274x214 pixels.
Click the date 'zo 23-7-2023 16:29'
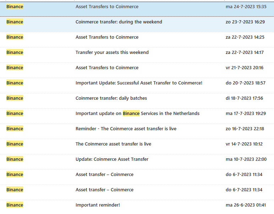point(245,22)
